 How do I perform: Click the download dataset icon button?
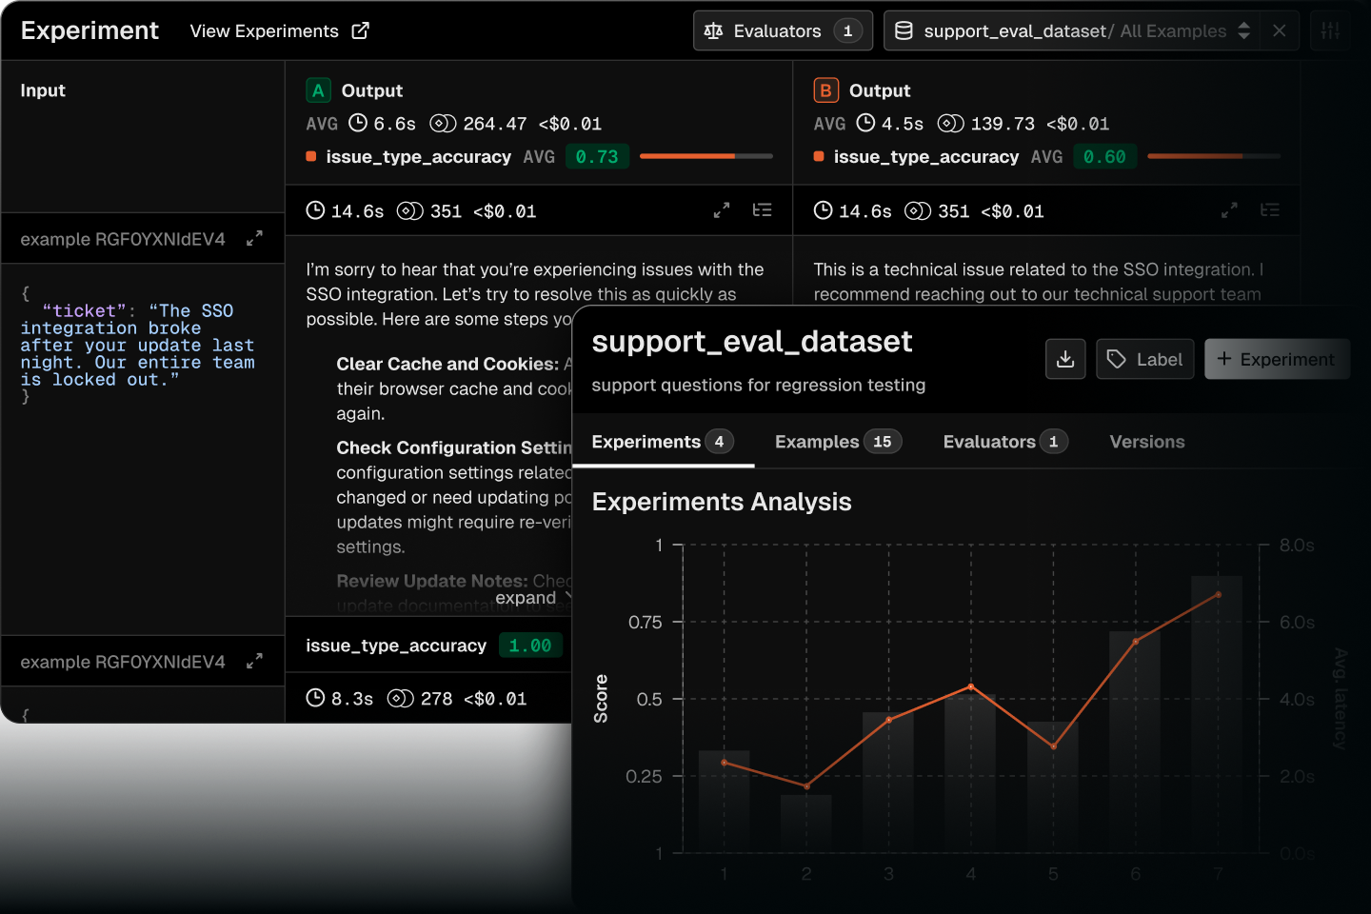click(1065, 359)
